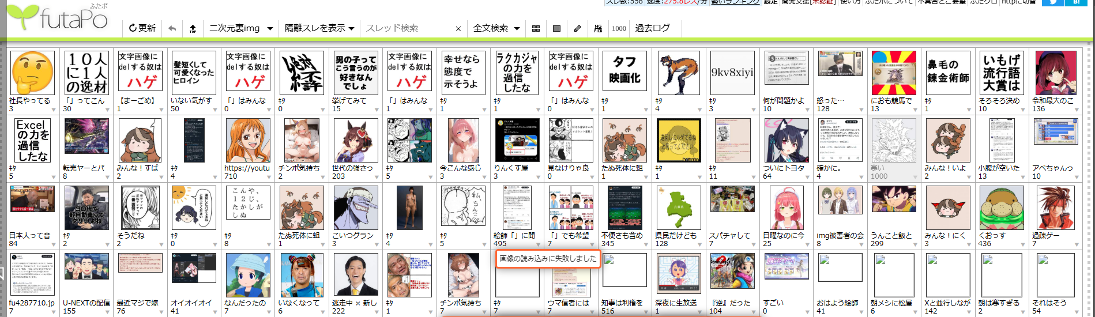Open thread menu arrow under 社長やってる

pos(54,110)
